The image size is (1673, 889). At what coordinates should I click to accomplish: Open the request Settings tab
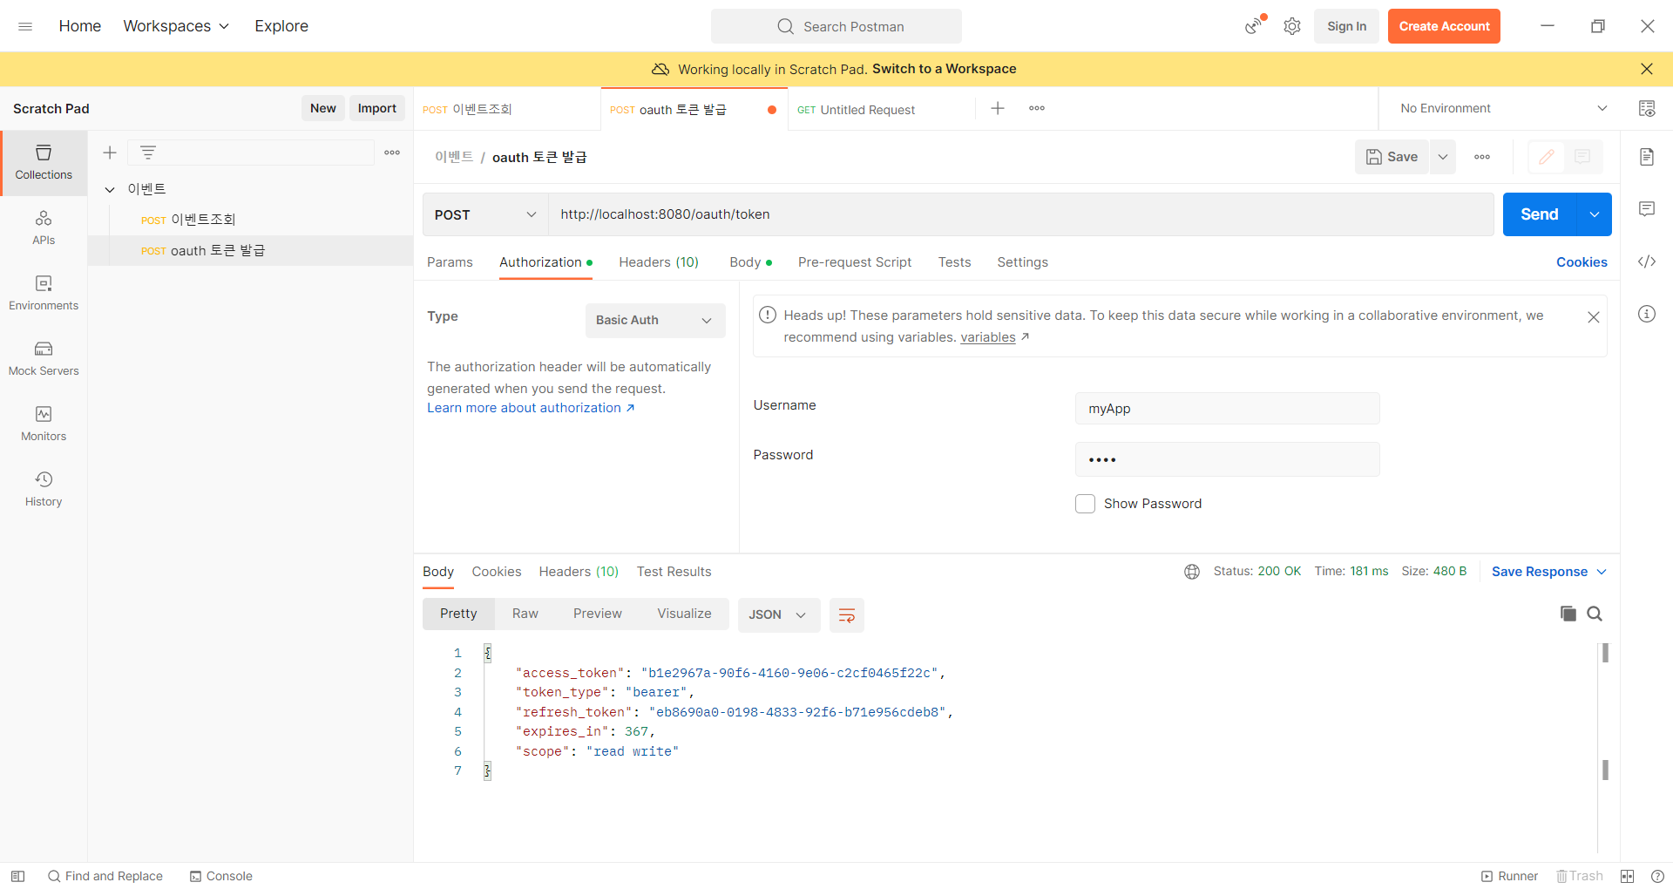1022,262
